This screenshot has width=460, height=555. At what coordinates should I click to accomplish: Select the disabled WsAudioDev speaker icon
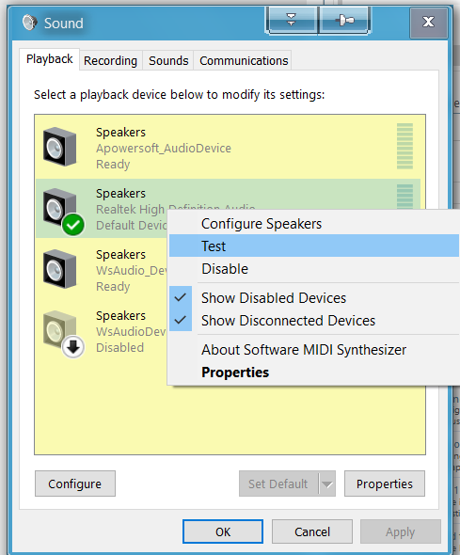(x=59, y=330)
